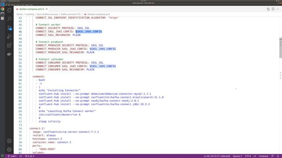Click the kafka-connect-elasticsearch install line
Viewport: 282px width, 158px height.
(x=101, y=97)
